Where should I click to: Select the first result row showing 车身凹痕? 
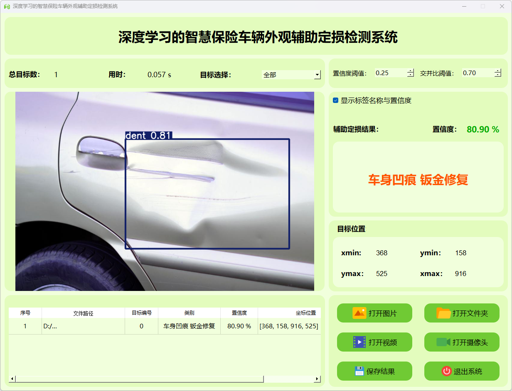tap(189, 326)
